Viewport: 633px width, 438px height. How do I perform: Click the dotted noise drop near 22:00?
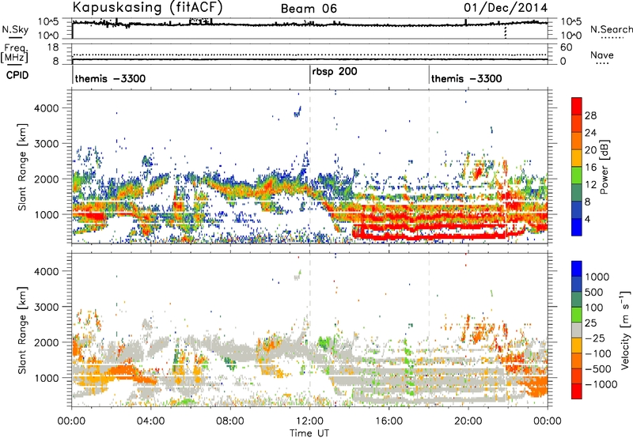tap(506, 32)
